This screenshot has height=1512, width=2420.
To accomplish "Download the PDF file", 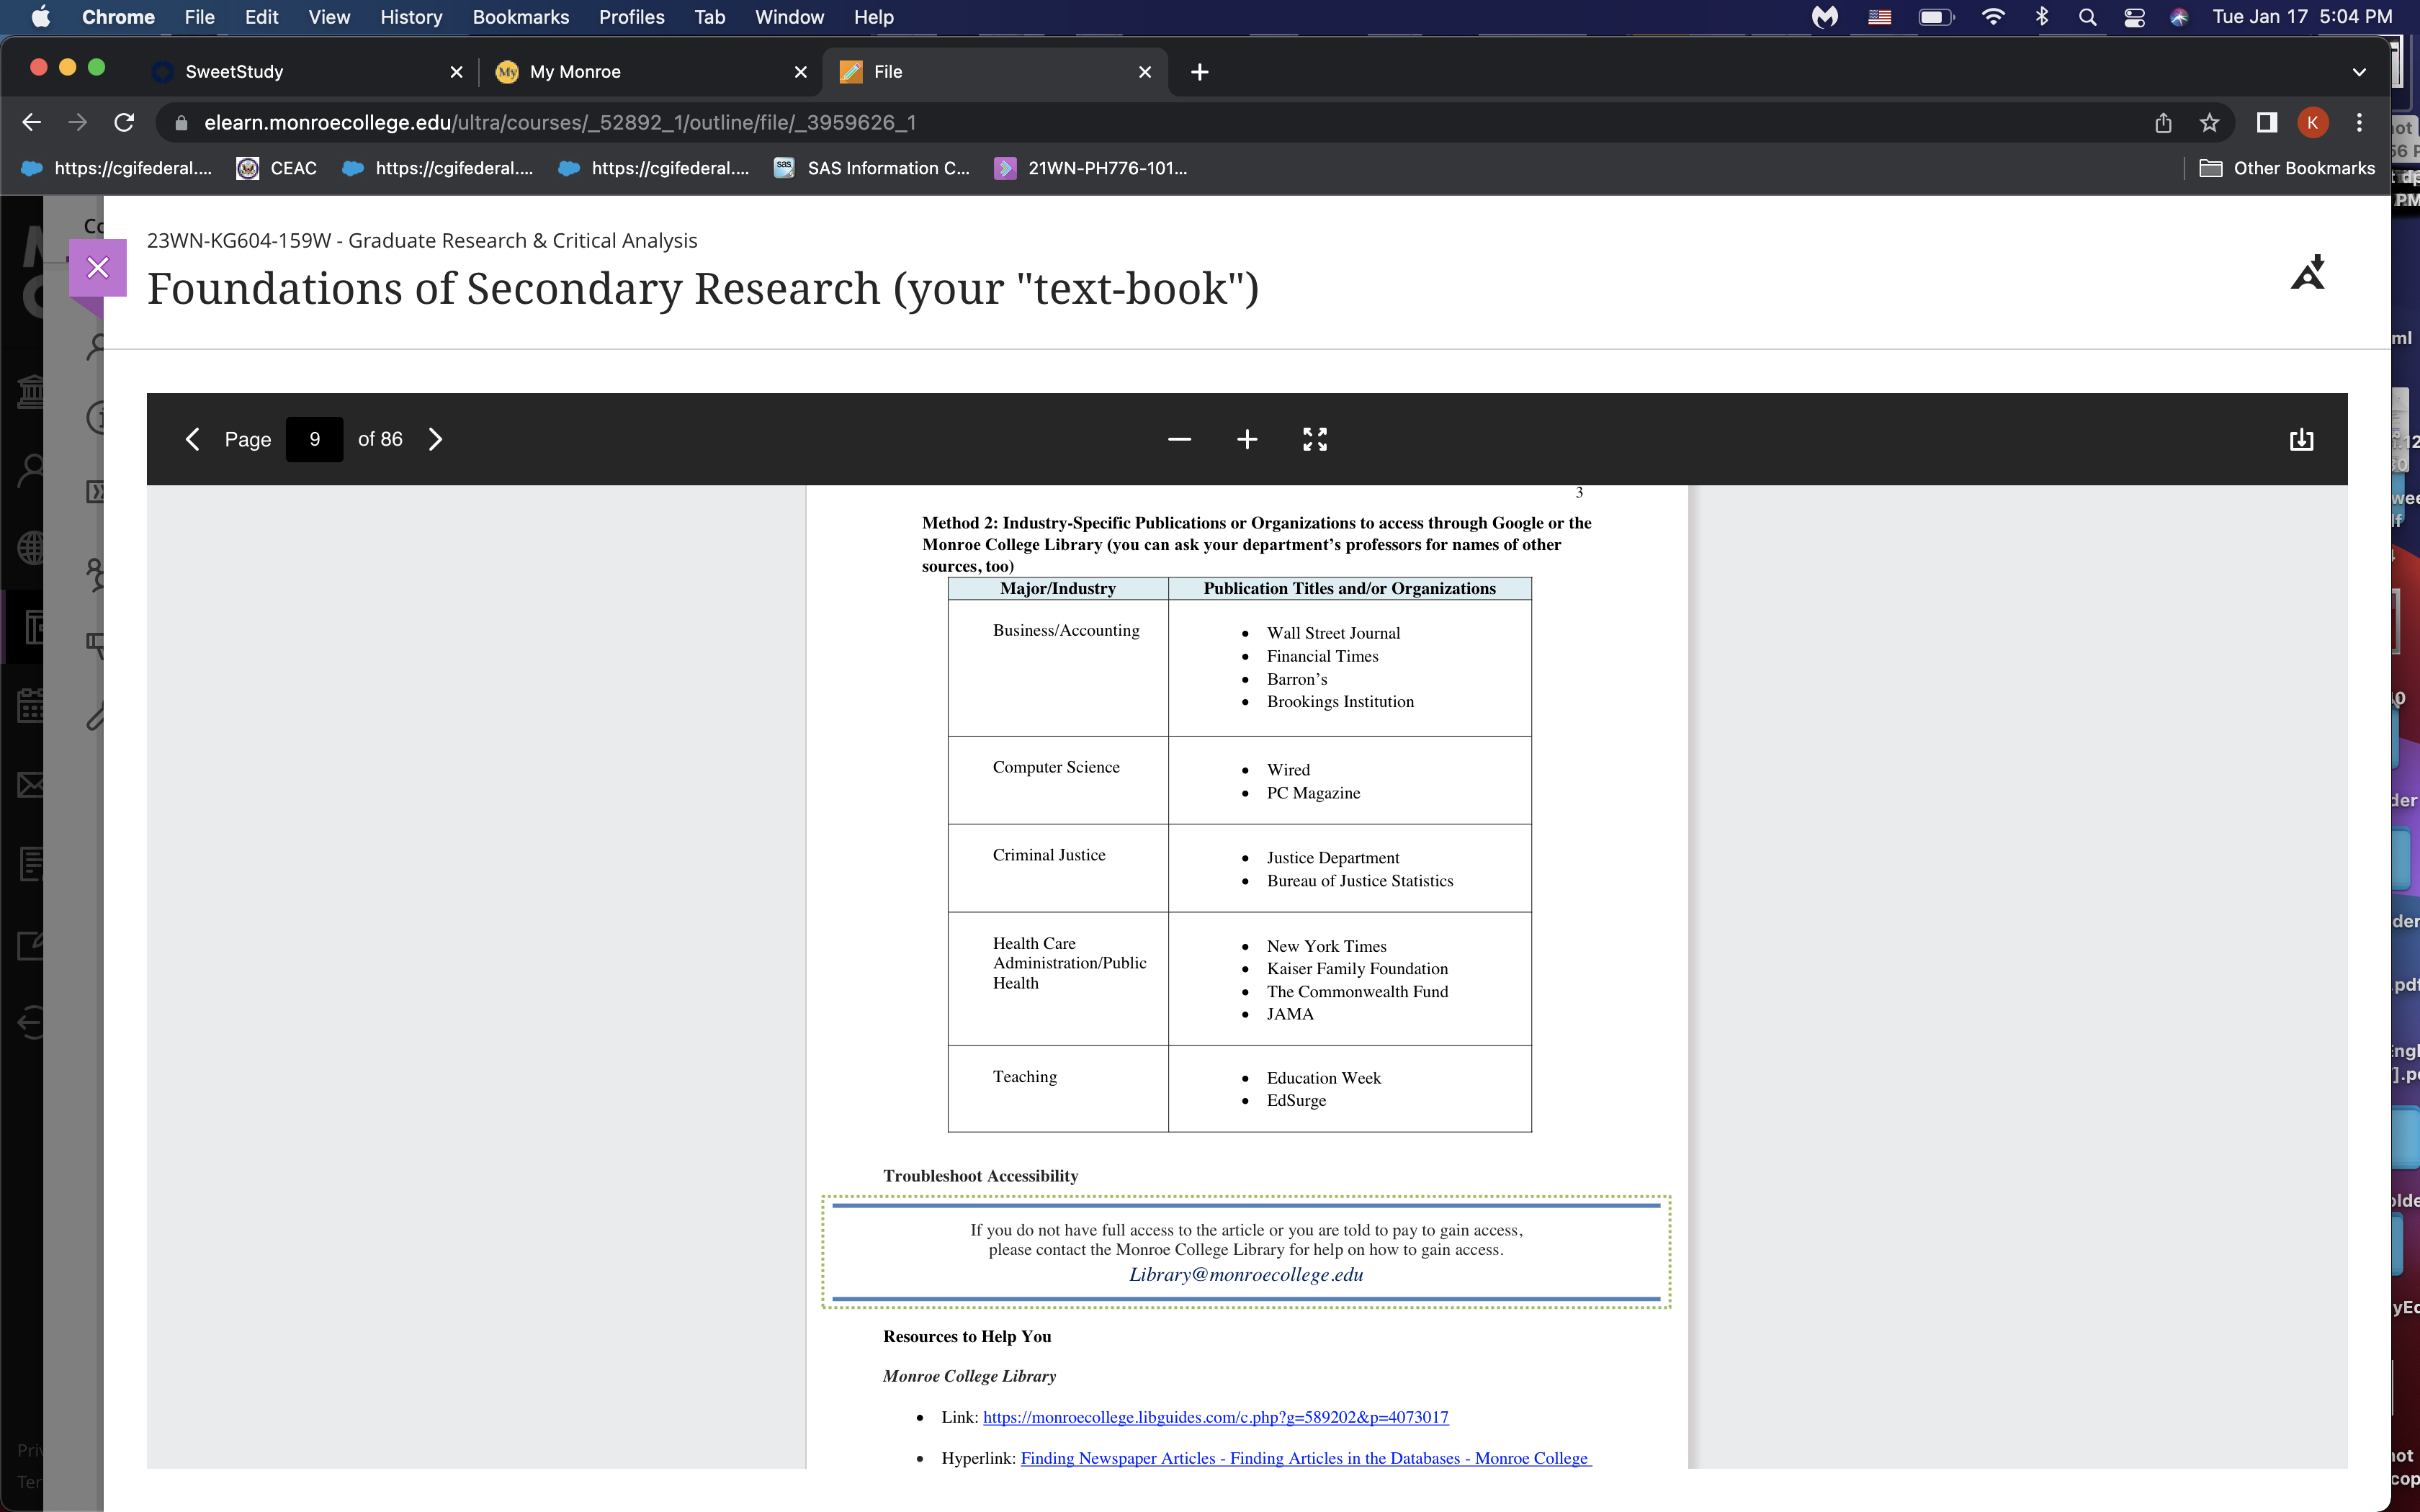I will pos(2301,439).
